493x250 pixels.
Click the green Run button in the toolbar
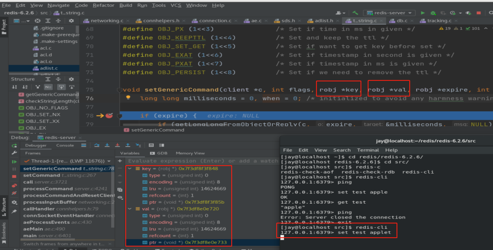click(x=422, y=13)
